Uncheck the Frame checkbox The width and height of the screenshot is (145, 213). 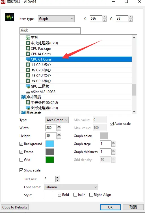(21, 152)
